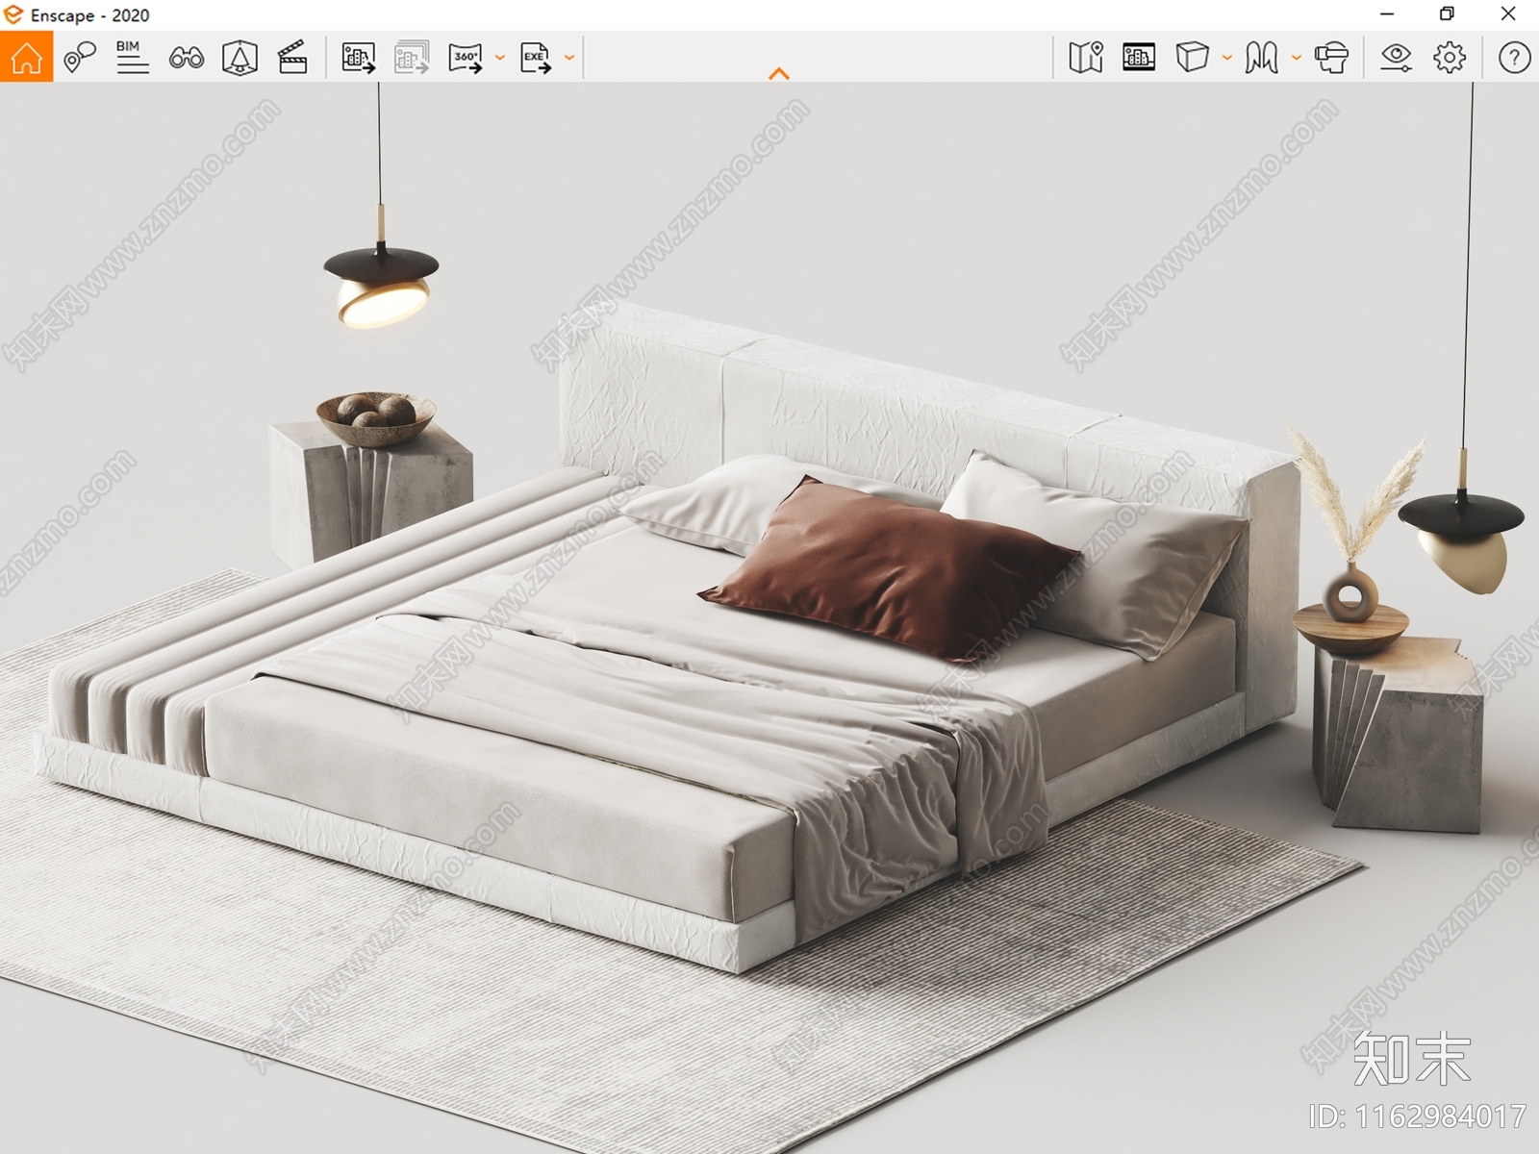1539x1154 pixels.
Task: Toggle safe frame projection icon
Action: click(x=240, y=58)
